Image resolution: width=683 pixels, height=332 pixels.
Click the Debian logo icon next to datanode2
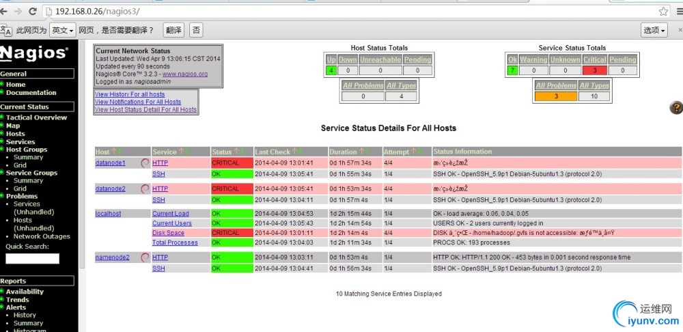145,189
